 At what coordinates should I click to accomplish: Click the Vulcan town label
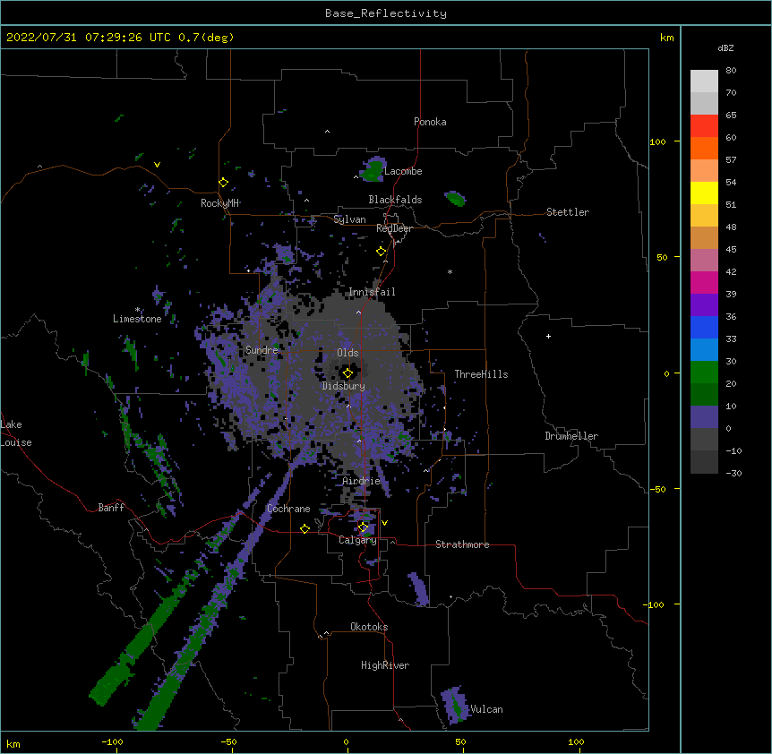(x=486, y=709)
